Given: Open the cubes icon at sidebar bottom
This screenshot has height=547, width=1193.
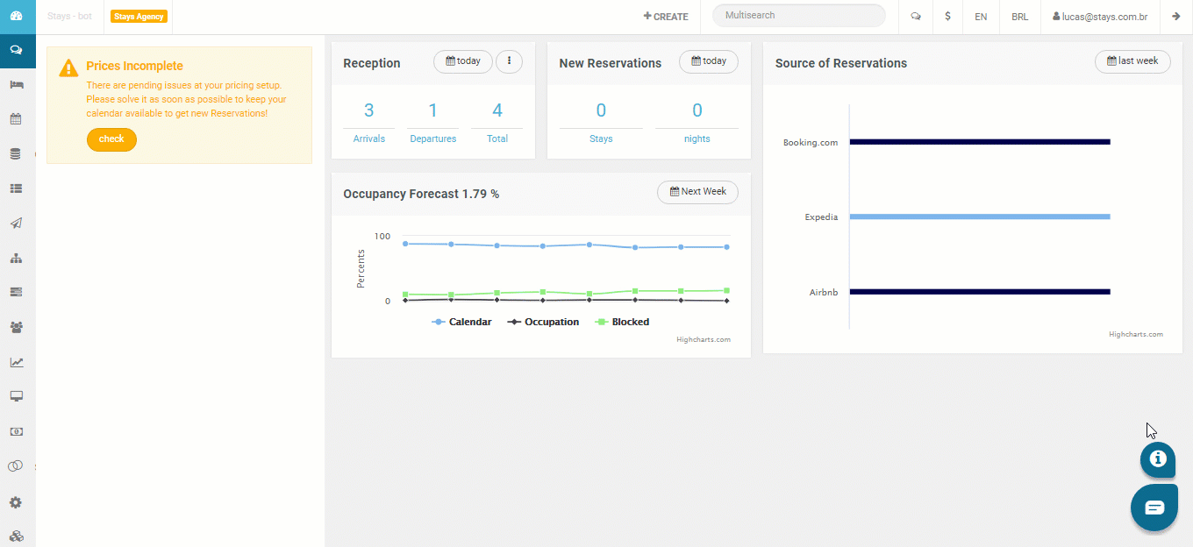Looking at the screenshot, I should (x=16, y=536).
